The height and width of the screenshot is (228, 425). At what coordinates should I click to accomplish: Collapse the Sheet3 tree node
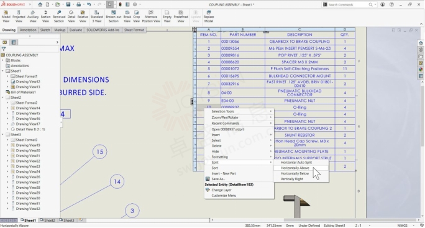(2, 134)
